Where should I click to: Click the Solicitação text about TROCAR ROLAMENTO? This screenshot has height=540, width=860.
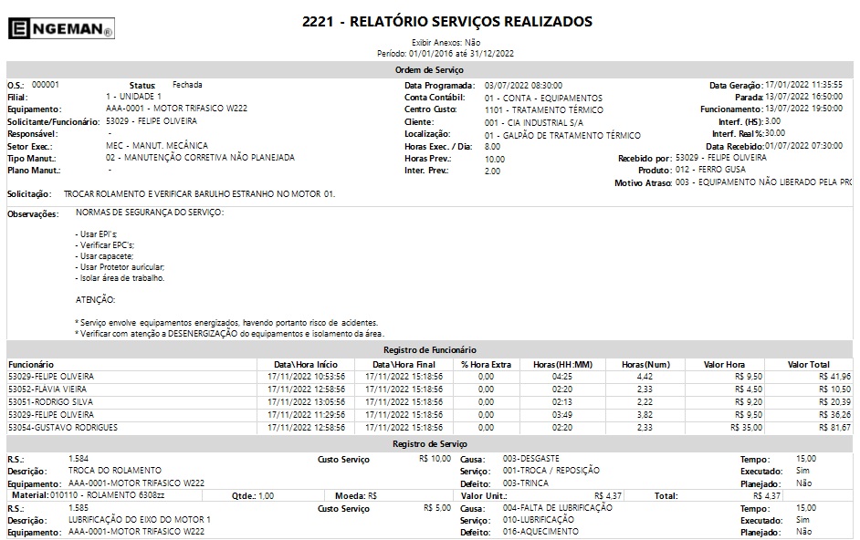[x=199, y=194]
